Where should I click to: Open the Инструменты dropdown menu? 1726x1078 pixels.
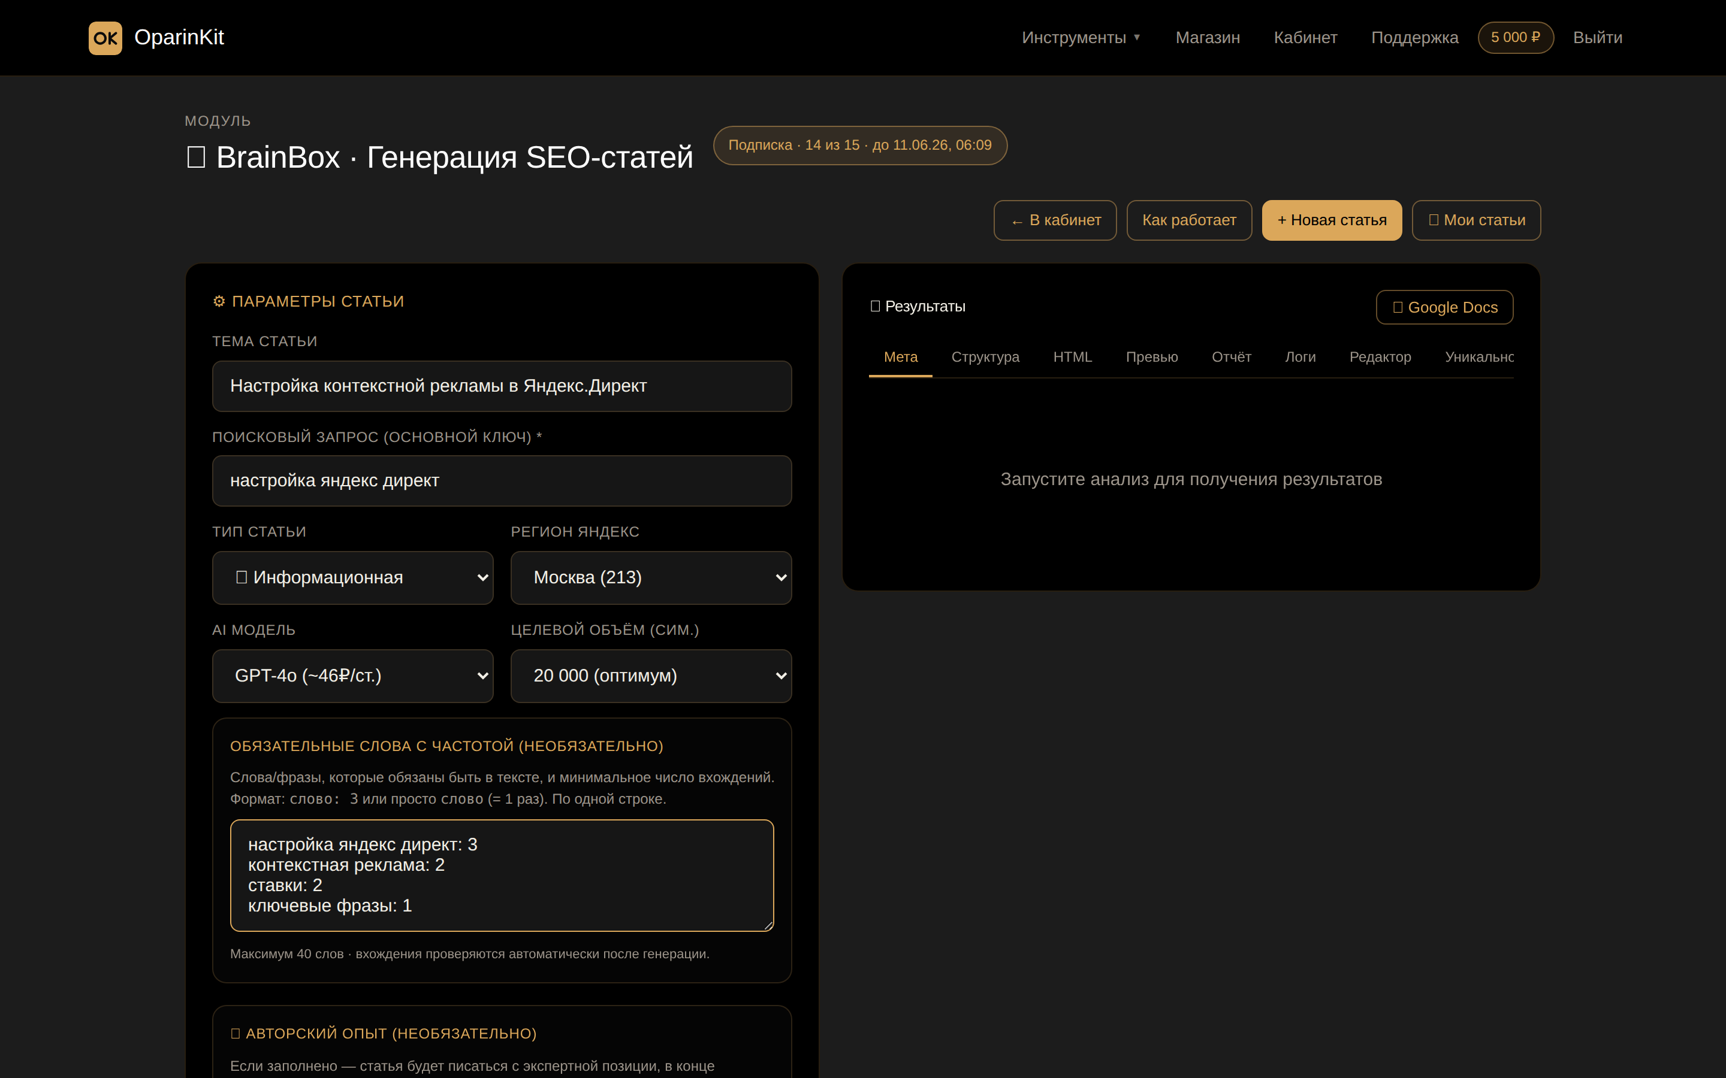coord(1081,38)
